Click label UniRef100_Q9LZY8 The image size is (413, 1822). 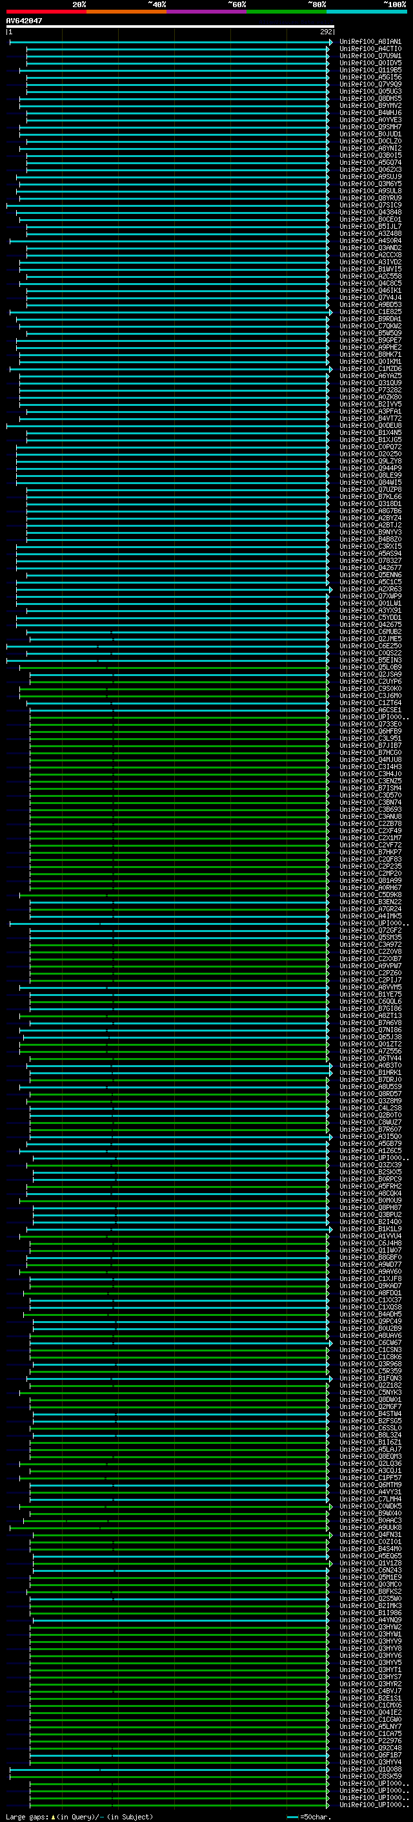370,461
